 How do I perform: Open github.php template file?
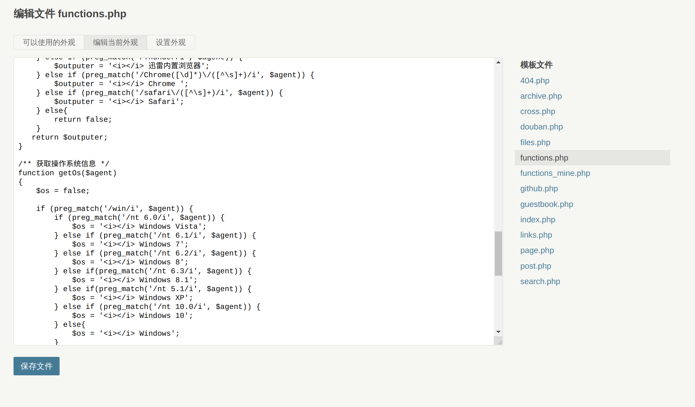tap(539, 188)
